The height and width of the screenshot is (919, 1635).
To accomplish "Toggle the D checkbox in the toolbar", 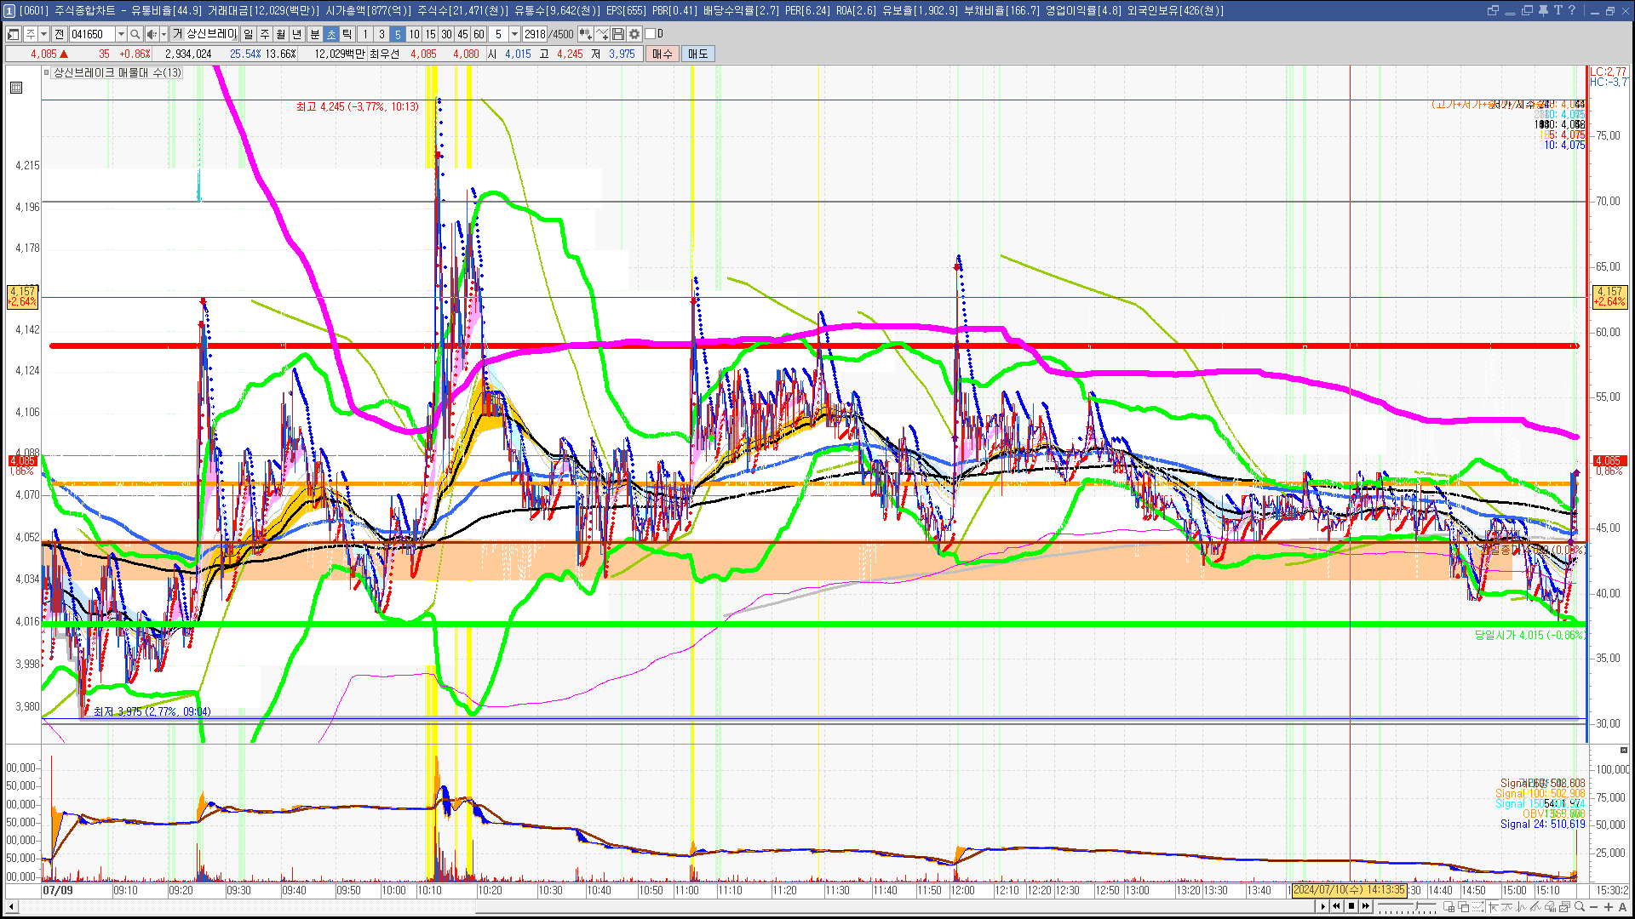I will tap(651, 34).
